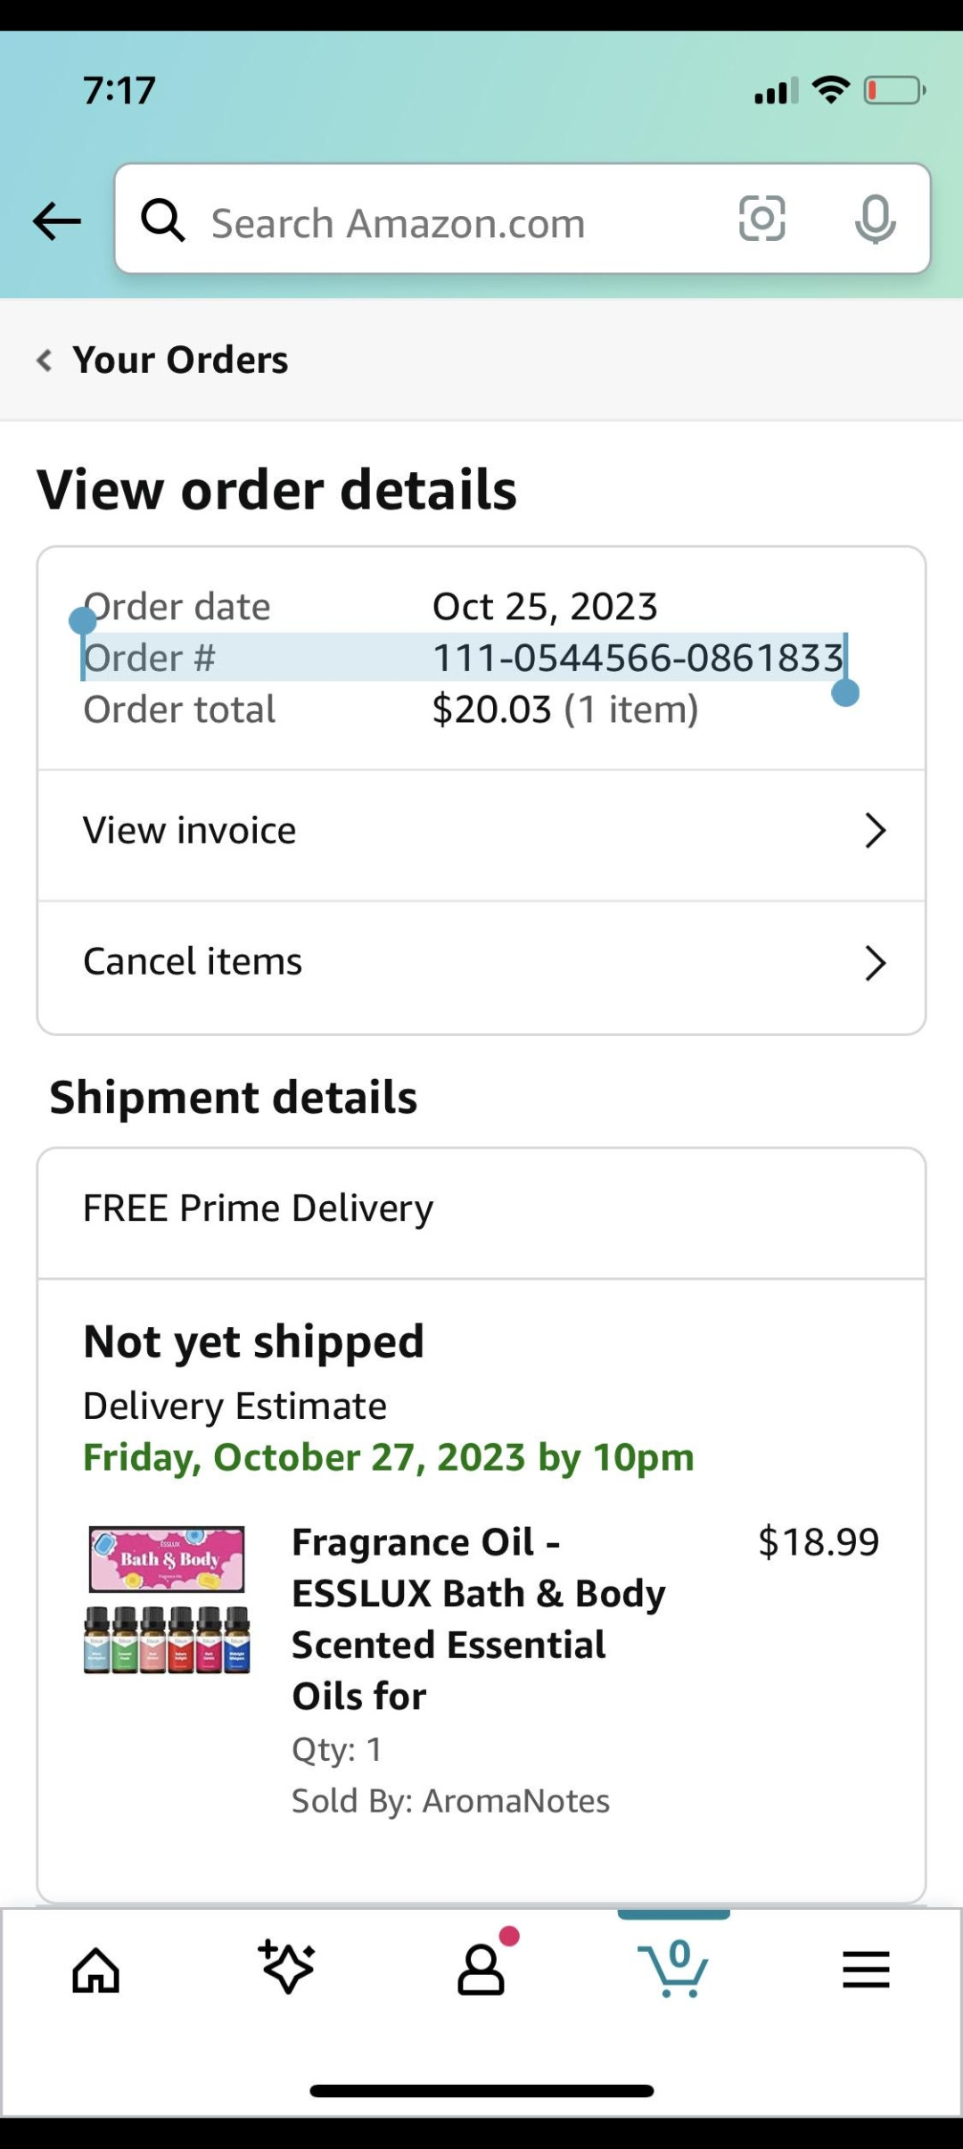Tap the highlighted order number text
This screenshot has width=963, height=2149.
coord(638,659)
